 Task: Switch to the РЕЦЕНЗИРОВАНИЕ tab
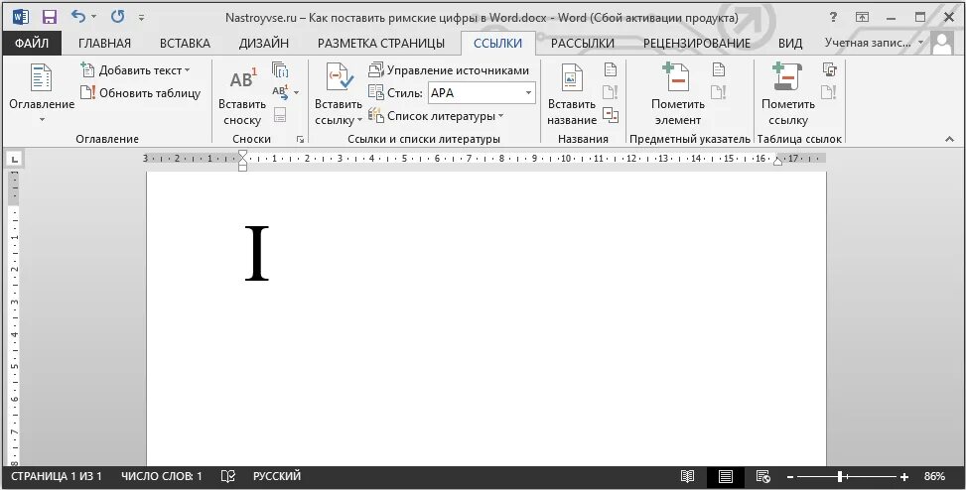(x=697, y=43)
